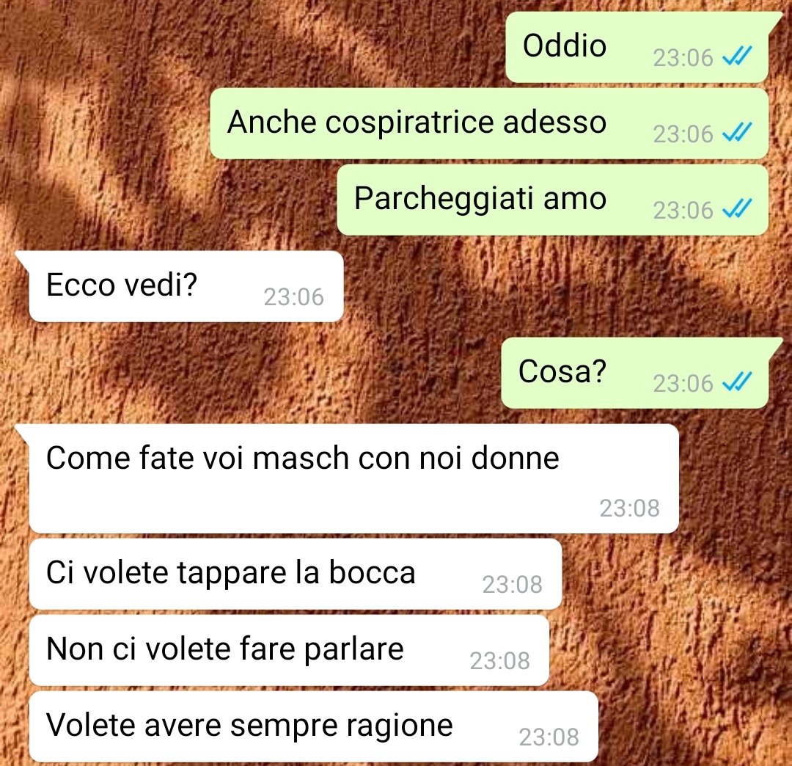
Task: Select 'Volete avere sempre ragione' message
Action: (x=314, y=727)
